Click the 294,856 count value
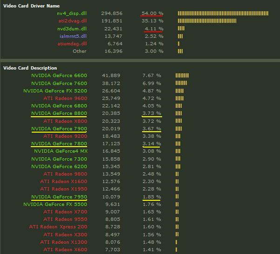The image size is (280, 254). 112,14
